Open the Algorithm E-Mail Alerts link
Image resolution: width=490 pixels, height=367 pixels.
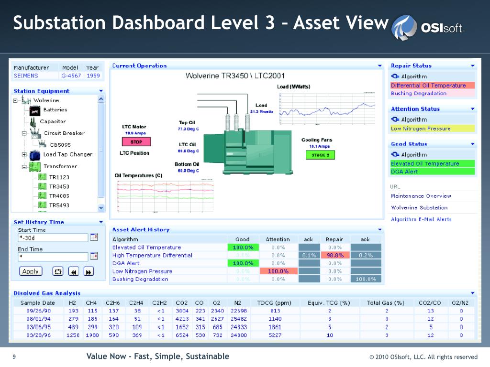[x=421, y=219]
